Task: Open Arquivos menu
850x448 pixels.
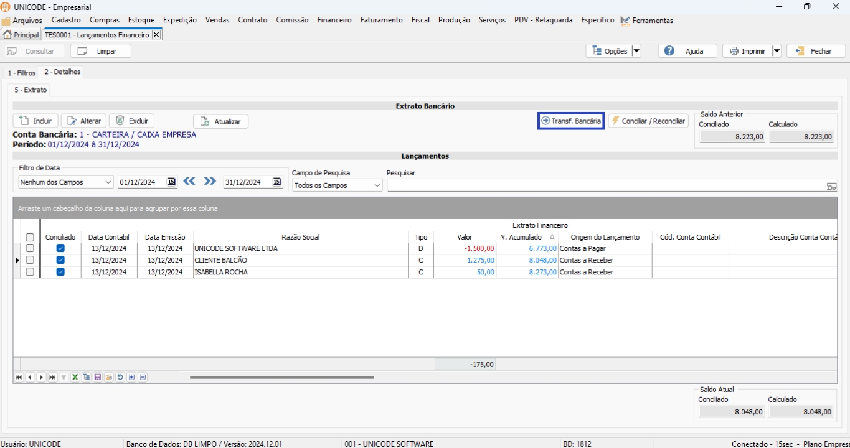Action: tap(22, 21)
